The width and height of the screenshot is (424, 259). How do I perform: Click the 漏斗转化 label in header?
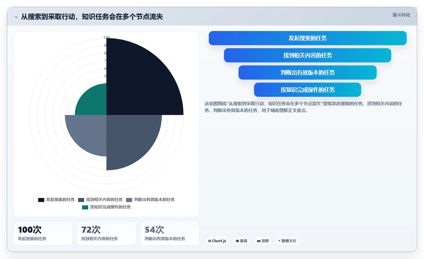401,15
